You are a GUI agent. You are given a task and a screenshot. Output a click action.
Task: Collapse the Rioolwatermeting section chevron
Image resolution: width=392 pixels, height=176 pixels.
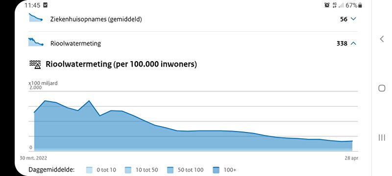tap(353, 44)
